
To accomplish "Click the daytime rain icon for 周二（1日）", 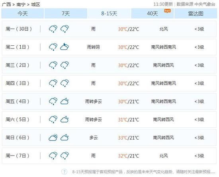I will [x=53, y=47].
